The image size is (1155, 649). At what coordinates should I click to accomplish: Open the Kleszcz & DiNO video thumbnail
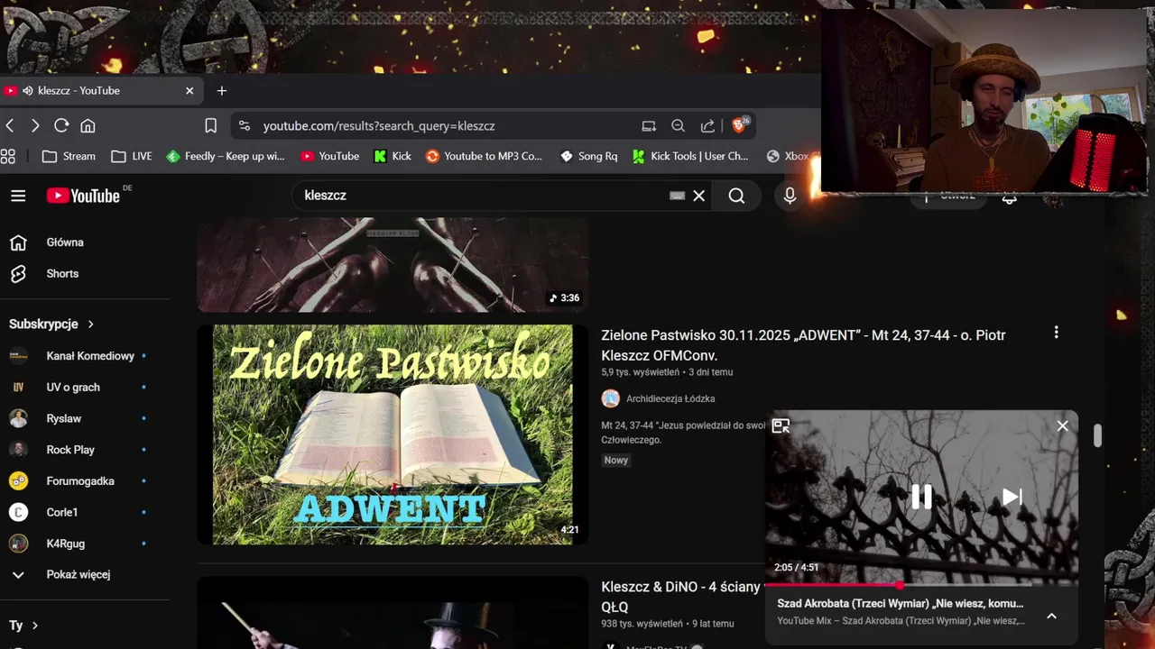393,613
